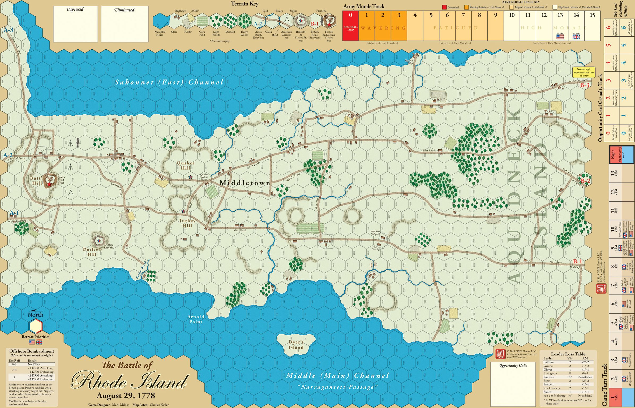Click the Butt's Hill Fort icon on map
This screenshot has height=408, width=635.
50,181
